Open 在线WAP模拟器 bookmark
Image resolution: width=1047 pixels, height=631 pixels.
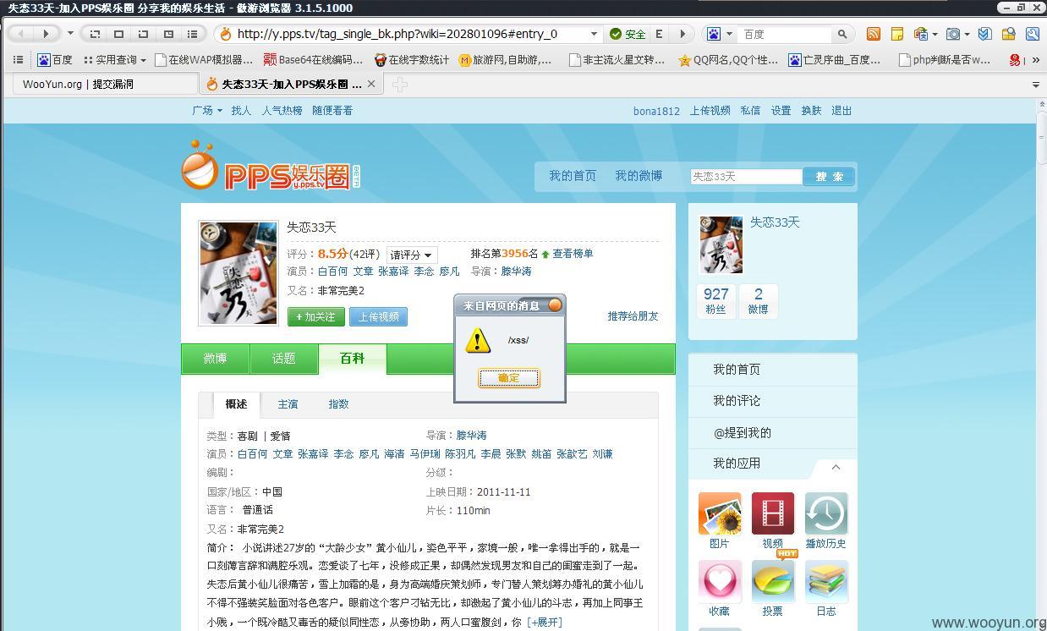204,60
